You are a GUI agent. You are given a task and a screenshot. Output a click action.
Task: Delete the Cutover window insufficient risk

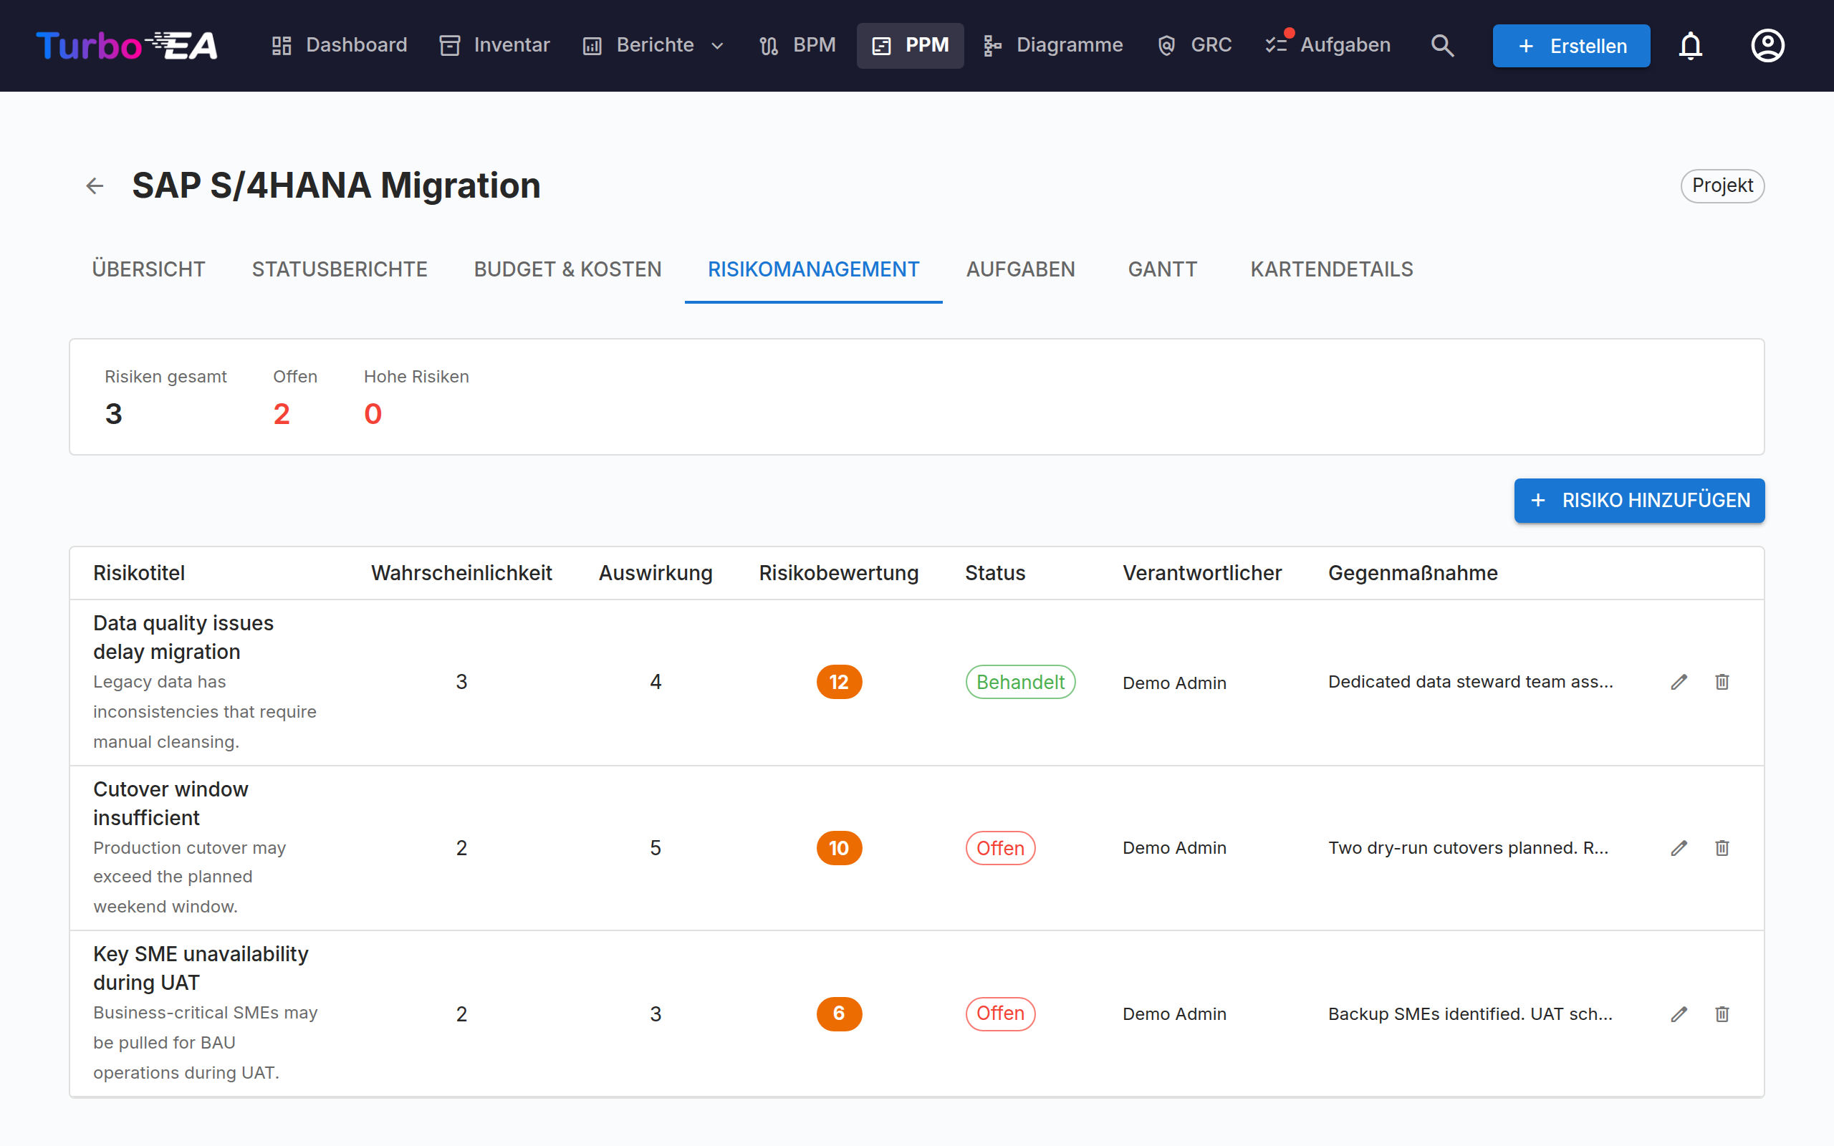click(1722, 848)
